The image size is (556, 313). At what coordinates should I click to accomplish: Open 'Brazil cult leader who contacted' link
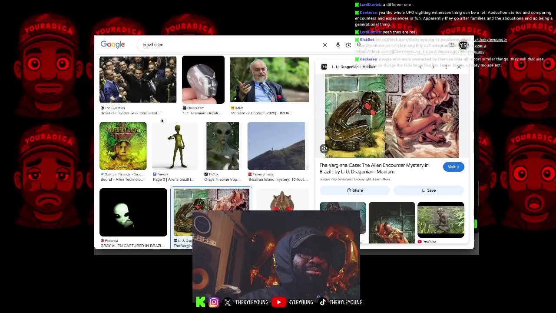tap(131, 113)
